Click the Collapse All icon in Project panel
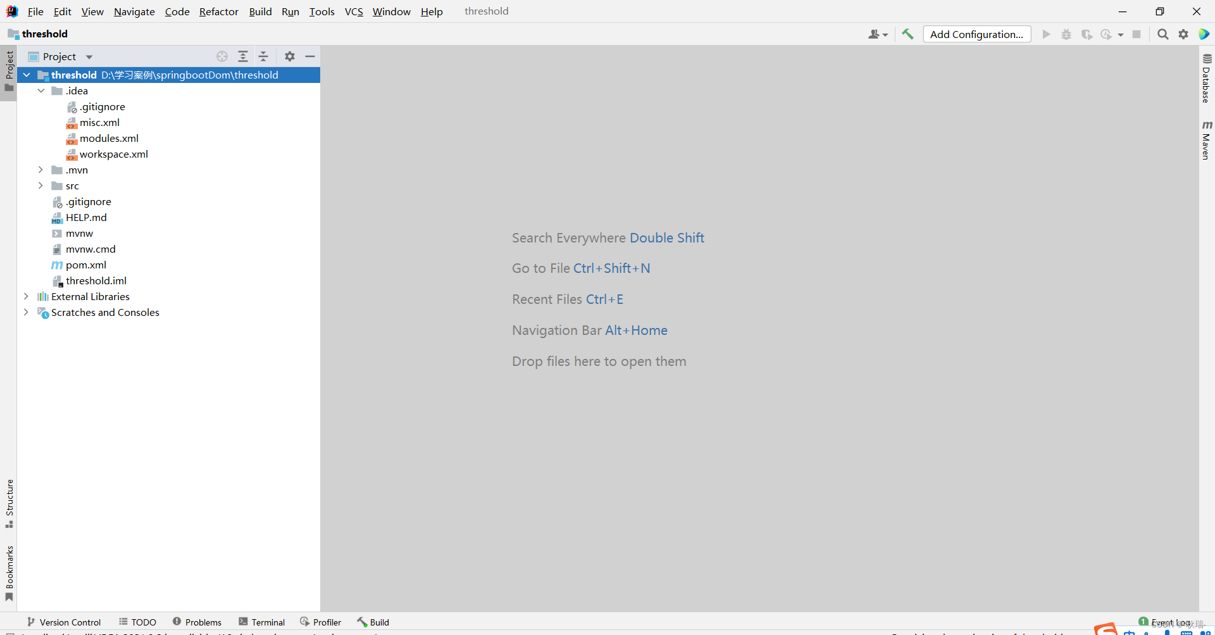 (264, 56)
